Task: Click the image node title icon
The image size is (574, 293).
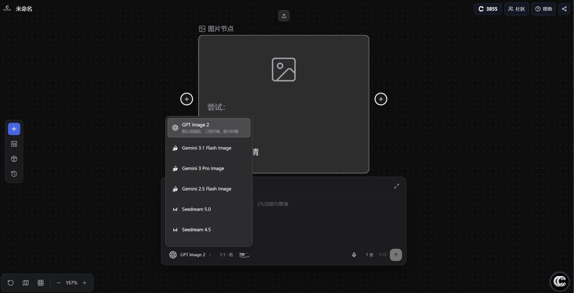Action: coord(202,29)
